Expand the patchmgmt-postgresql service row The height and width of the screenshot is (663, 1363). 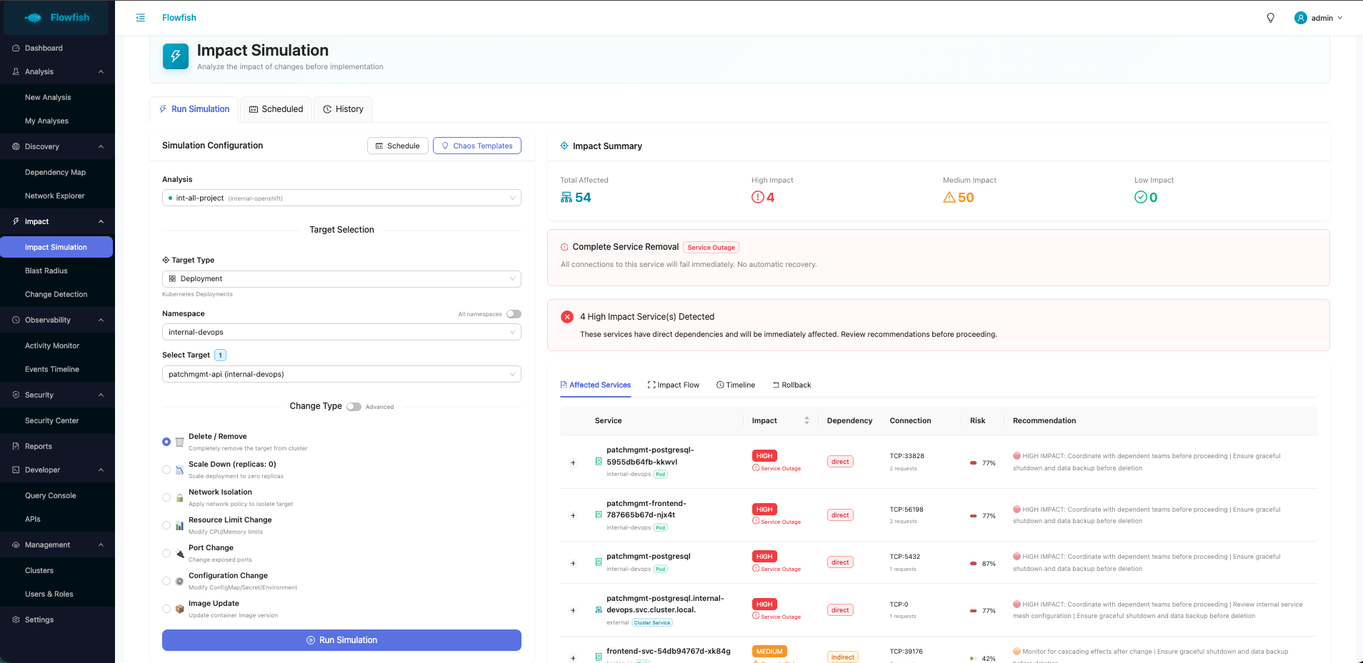point(573,563)
